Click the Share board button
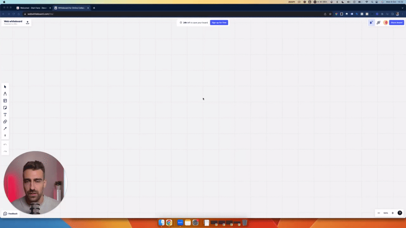 pos(396,23)
